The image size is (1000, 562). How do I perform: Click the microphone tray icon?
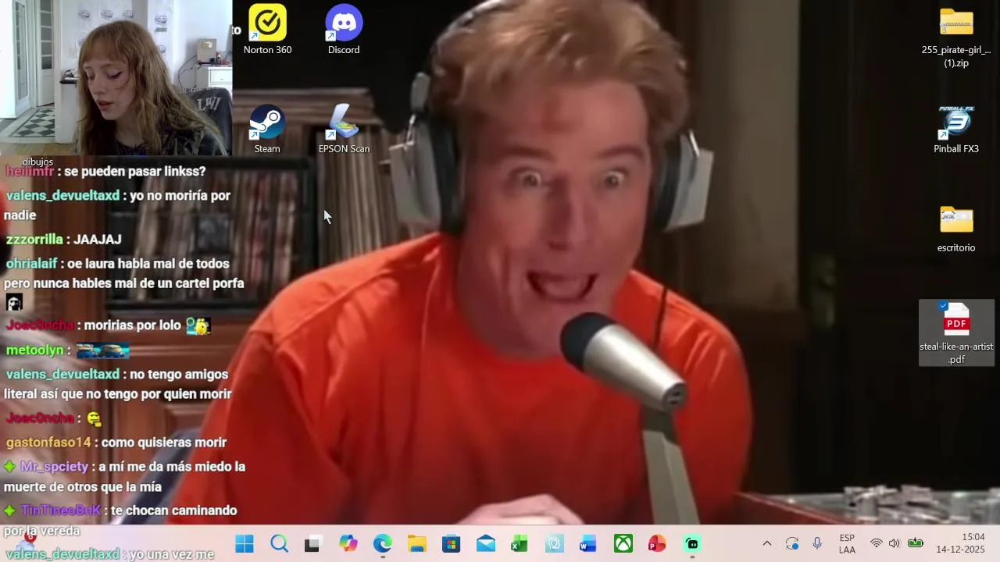816,543
